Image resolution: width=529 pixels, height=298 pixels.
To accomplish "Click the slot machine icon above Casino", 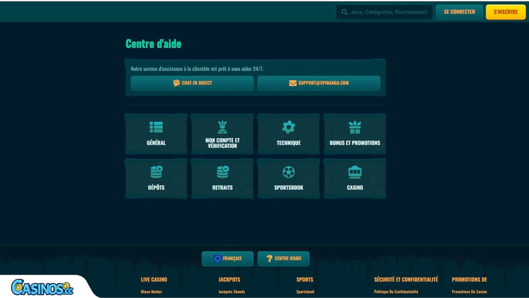I will (x=355, y=172).
